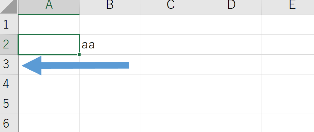Select column D header

pos(231,7)
